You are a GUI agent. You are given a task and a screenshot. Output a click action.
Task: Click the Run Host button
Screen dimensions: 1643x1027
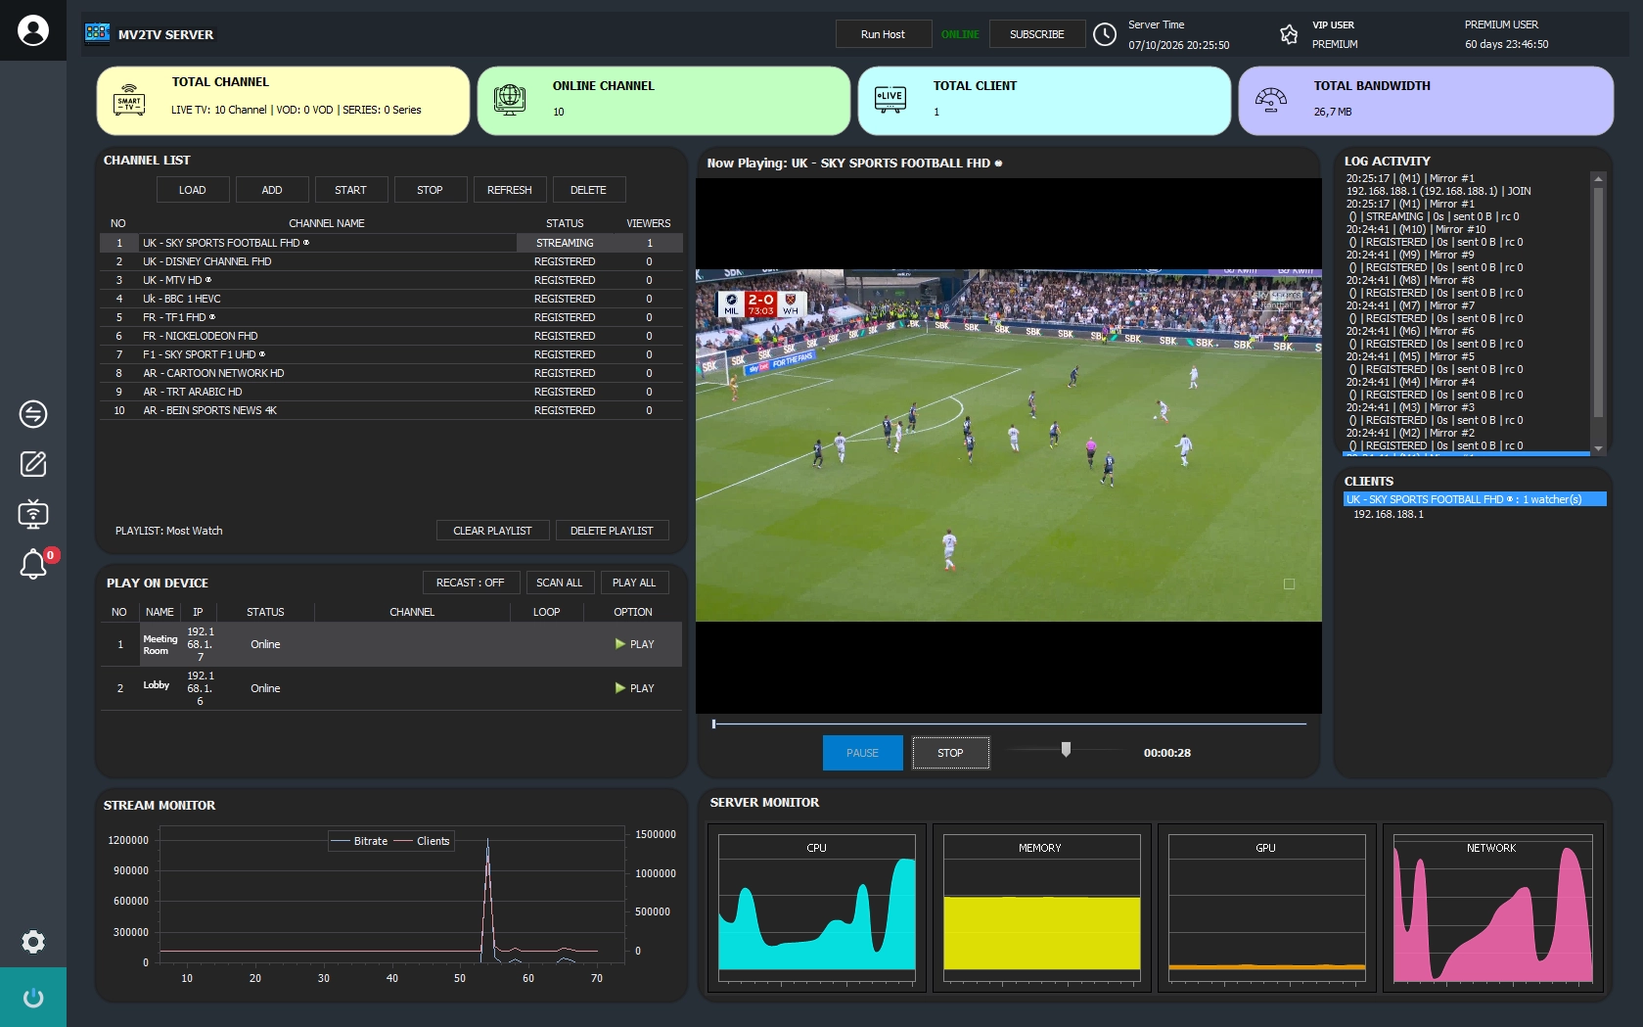pos(883,34)
